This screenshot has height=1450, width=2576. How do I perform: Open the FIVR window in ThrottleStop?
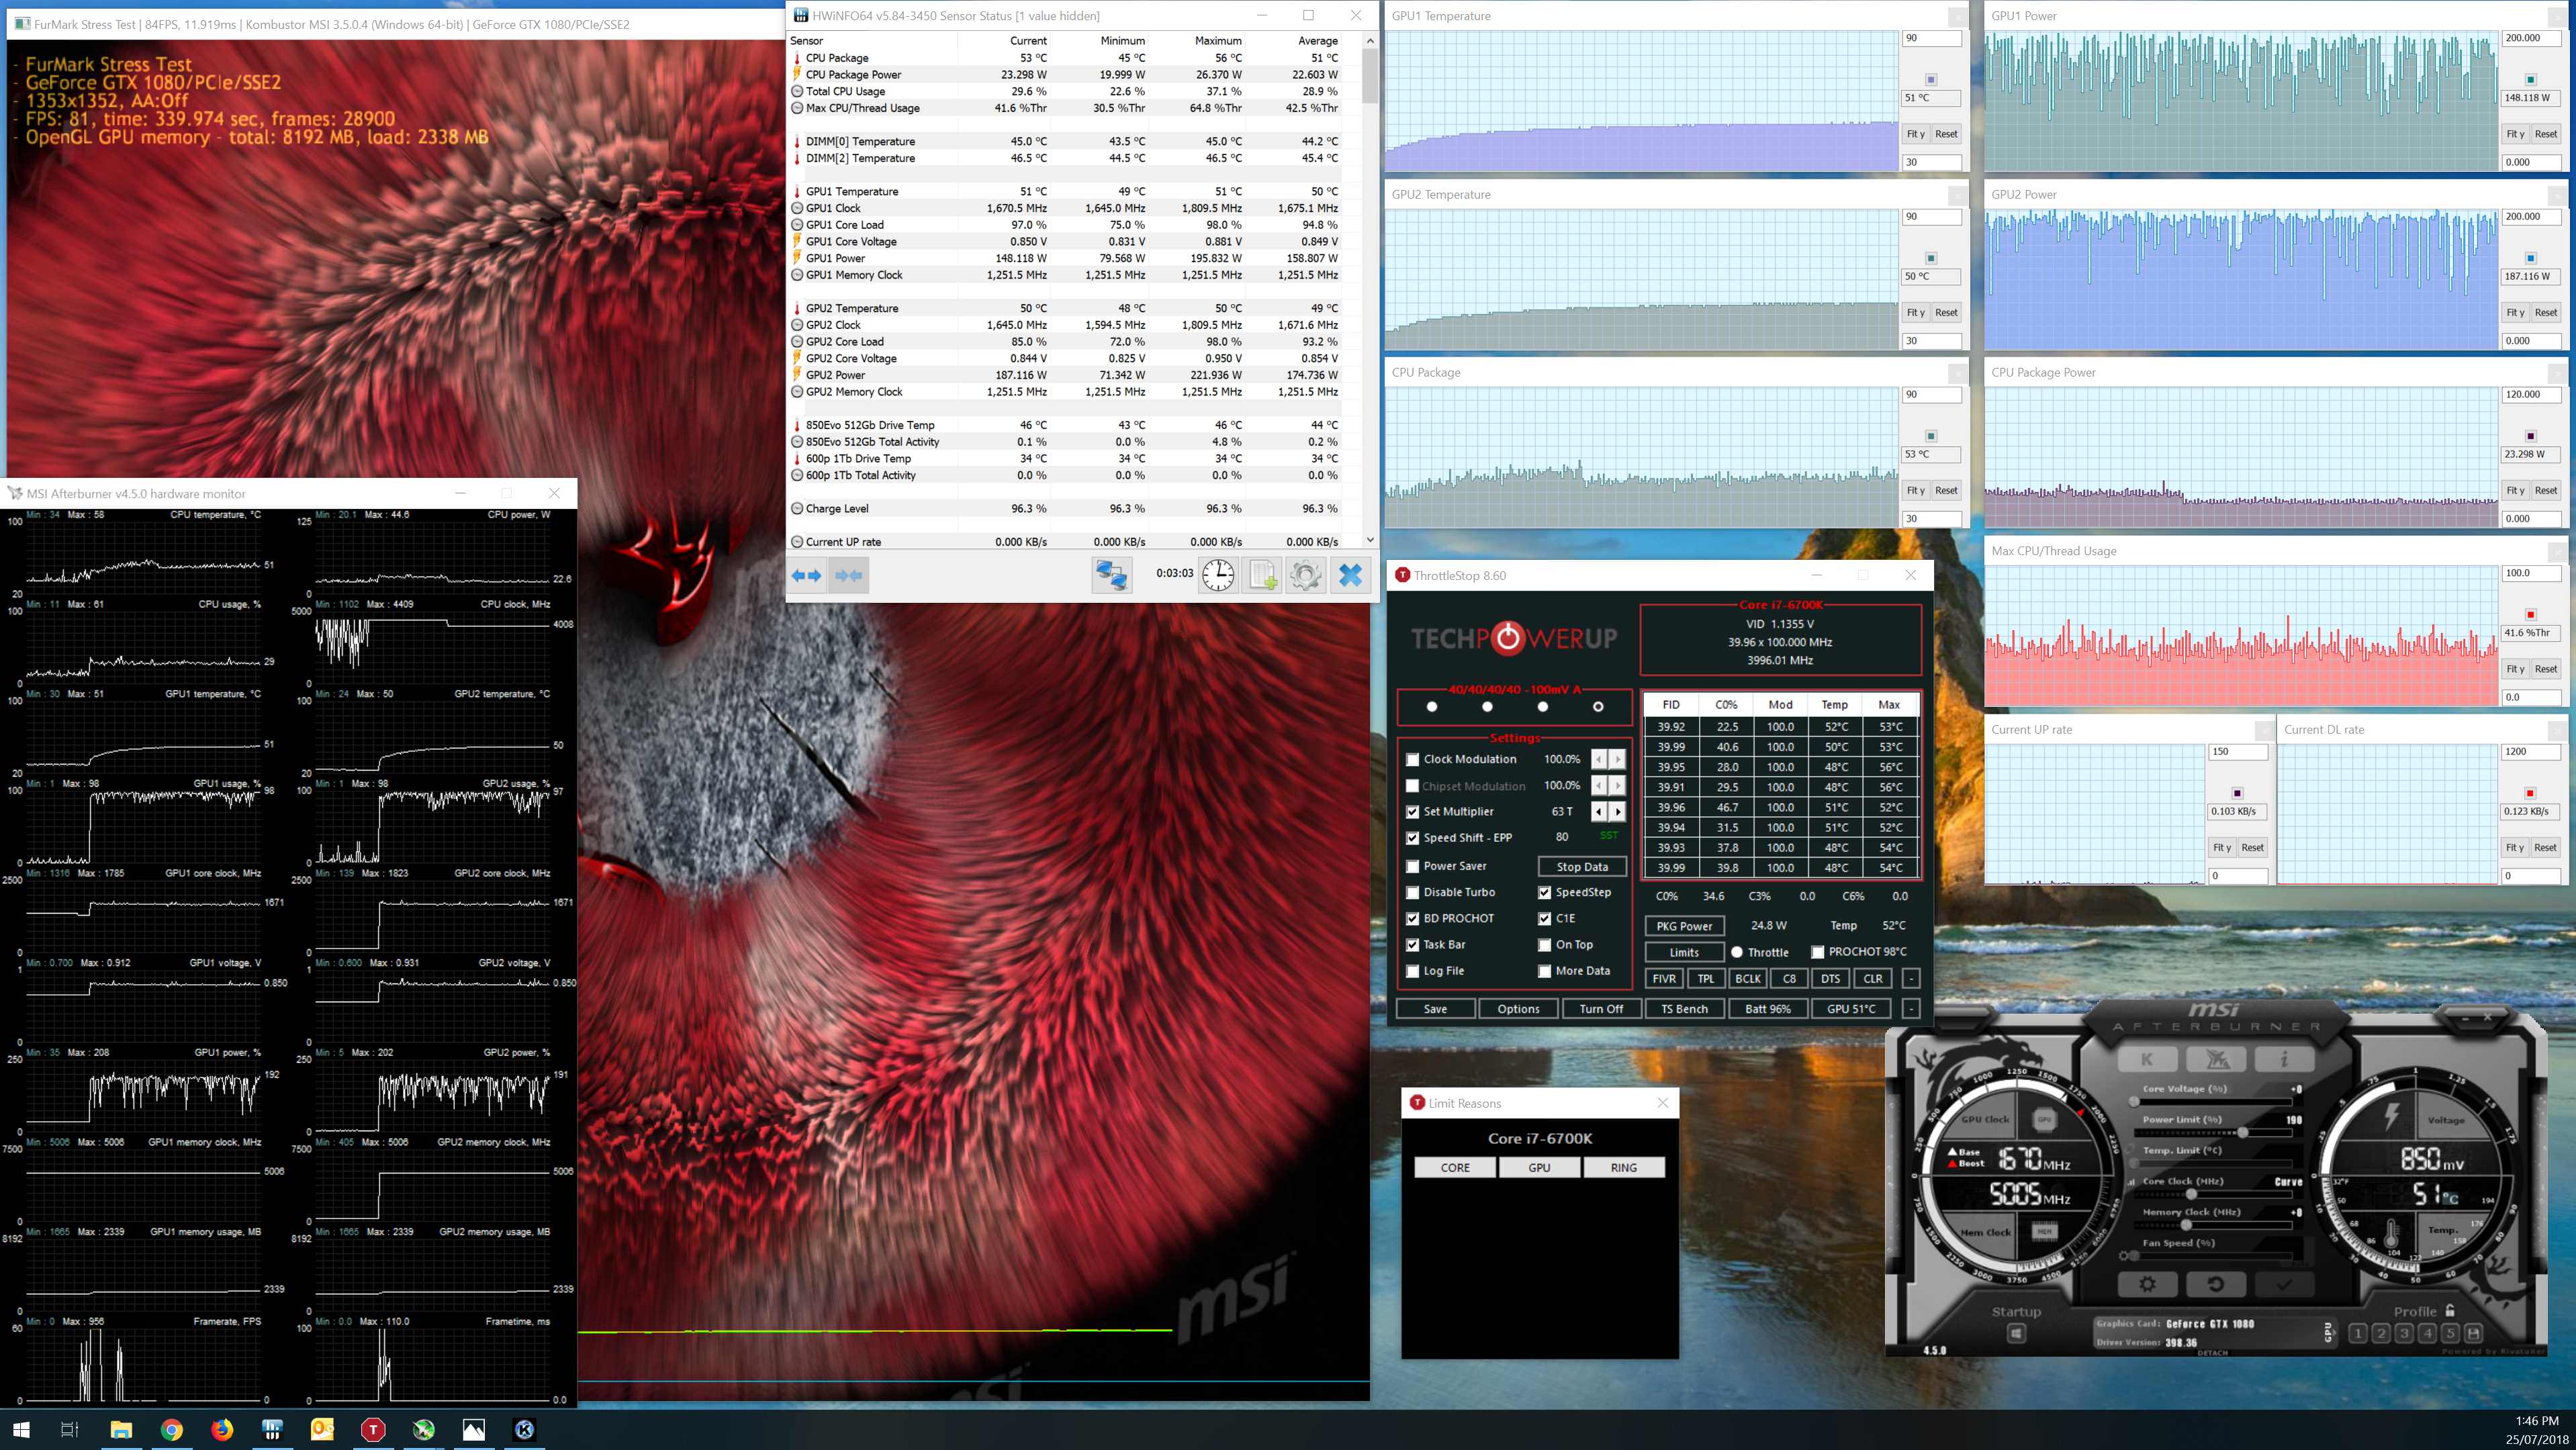(1664, 978)
